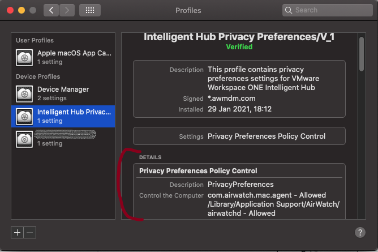Select the Intelligent Hub Privac... profile row
Viewport: 378px width, 252px height.
coord(63,117)
